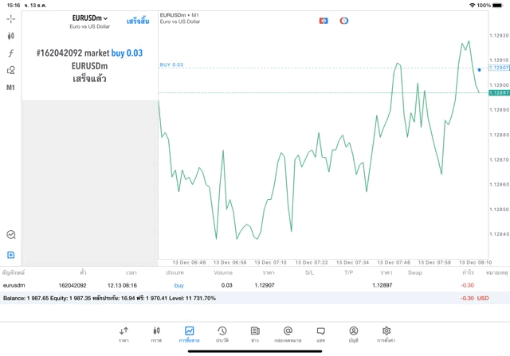Open the ประวัติ (History) tab
The height and width of the screenshot is (356, 510).
pyautogui.click(x=222, y=334)
